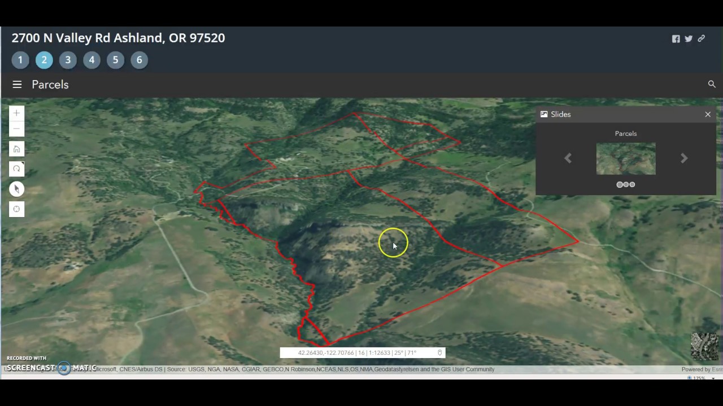Select the first slide indicator dot
Screen dimensions: 723x406
pos(620,184)
